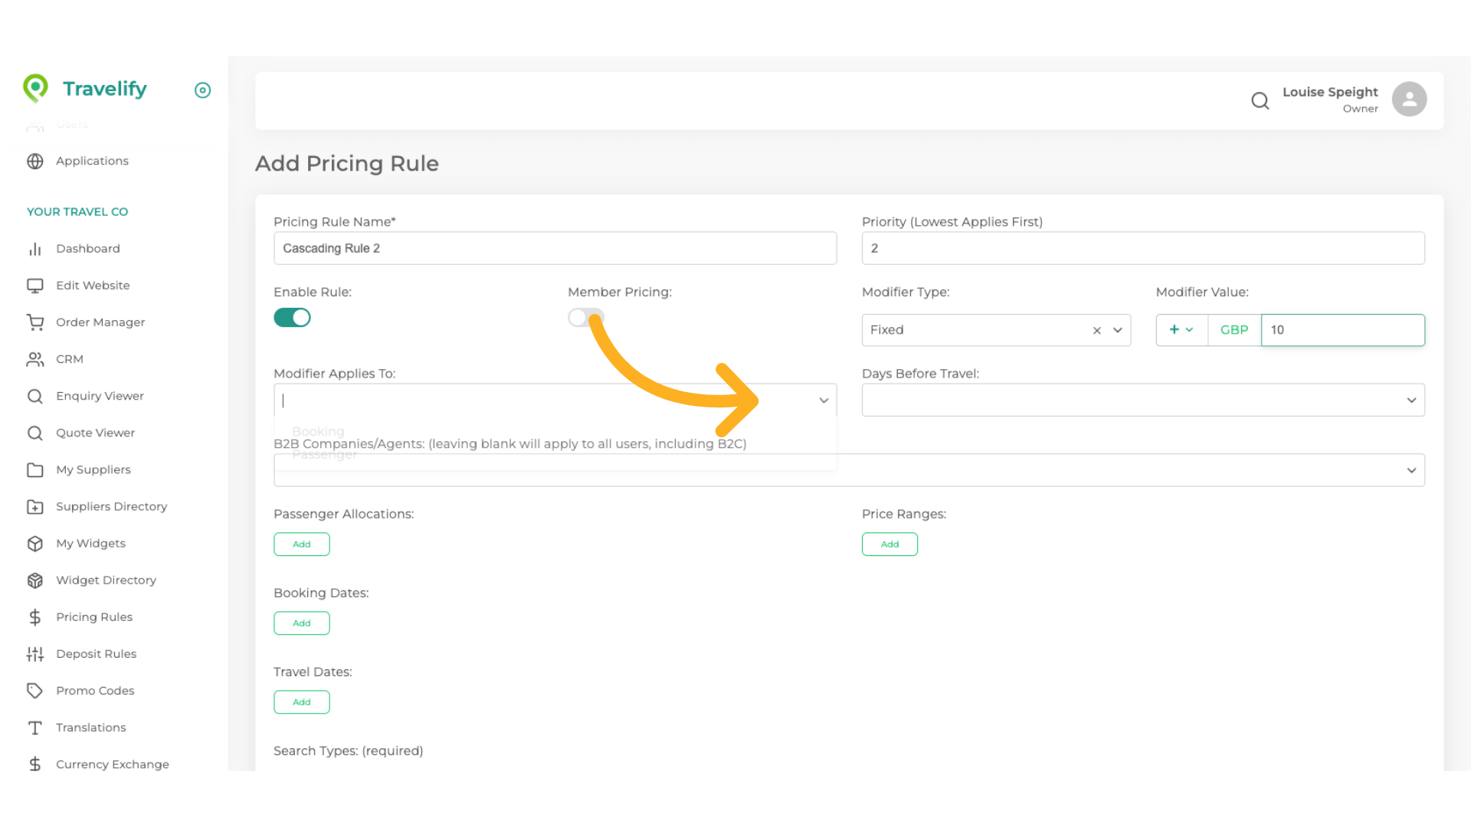Screen dimensions: 1471x827
Task: Add a Travel Dates range
Action: point(301,701)
